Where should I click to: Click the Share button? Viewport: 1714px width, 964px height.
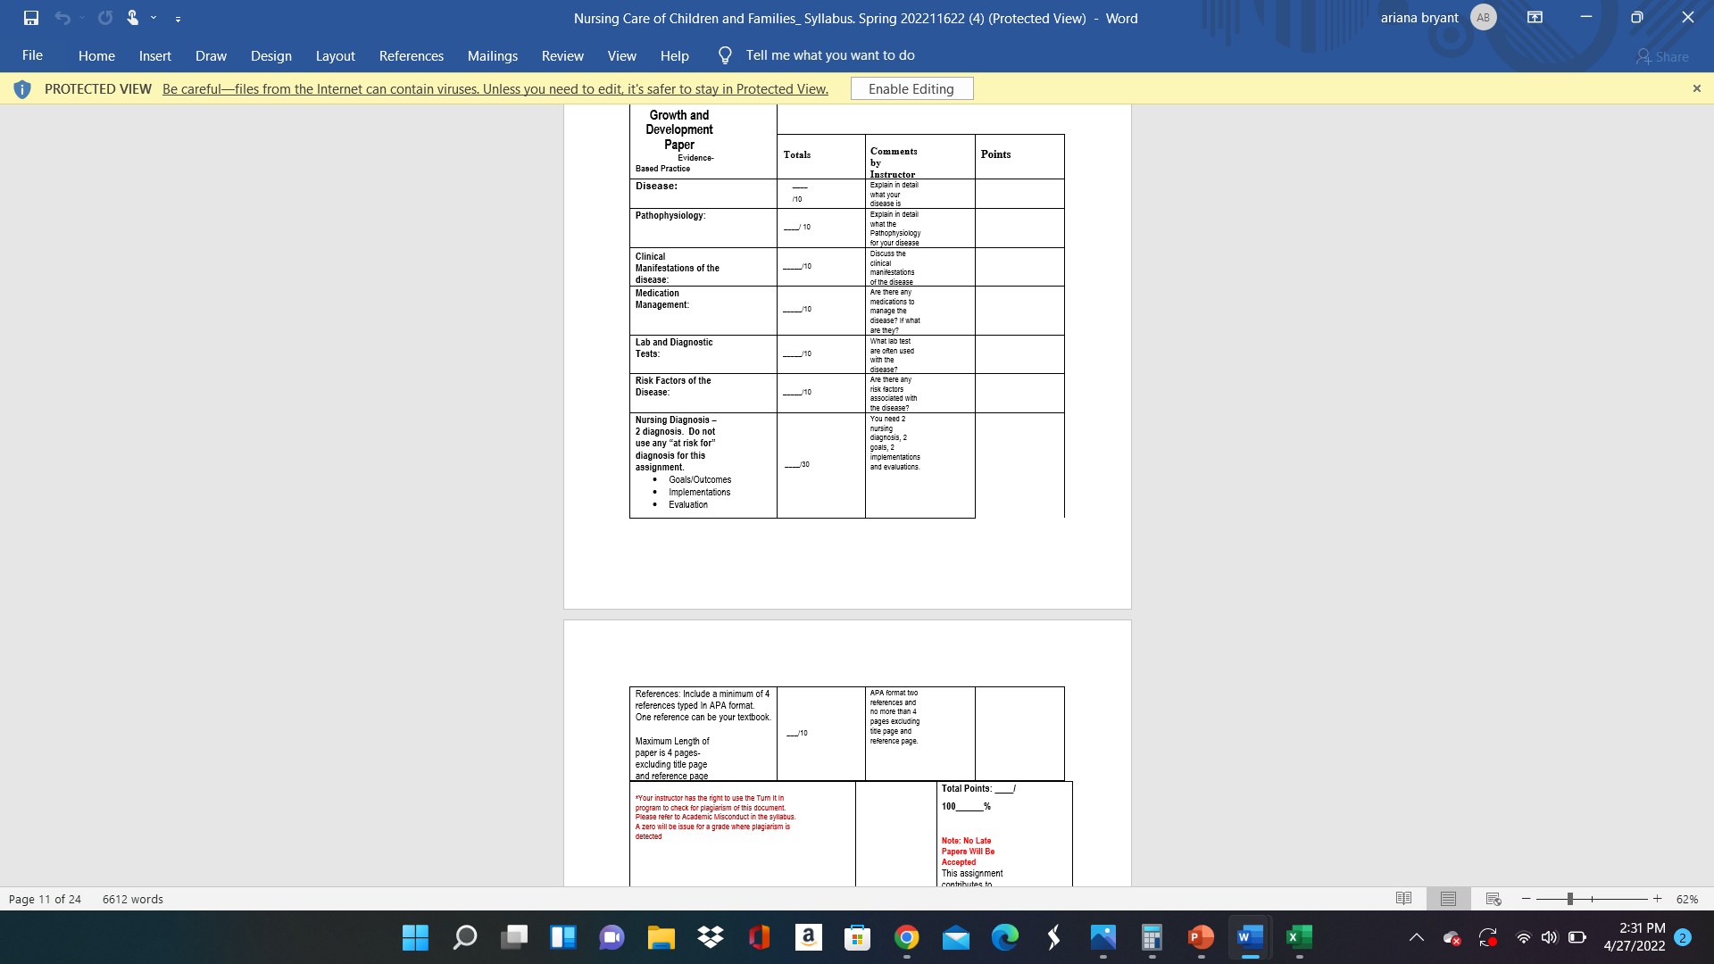click(x=1662, y=56)
